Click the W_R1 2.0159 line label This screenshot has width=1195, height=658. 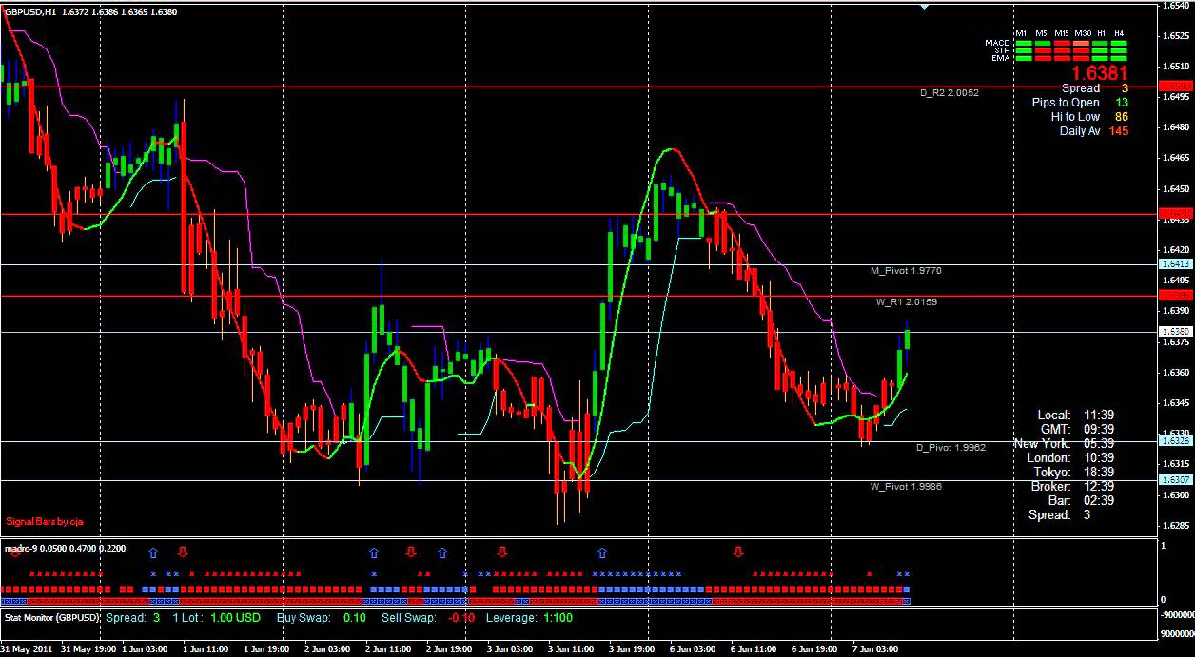(x=907, y=302)
